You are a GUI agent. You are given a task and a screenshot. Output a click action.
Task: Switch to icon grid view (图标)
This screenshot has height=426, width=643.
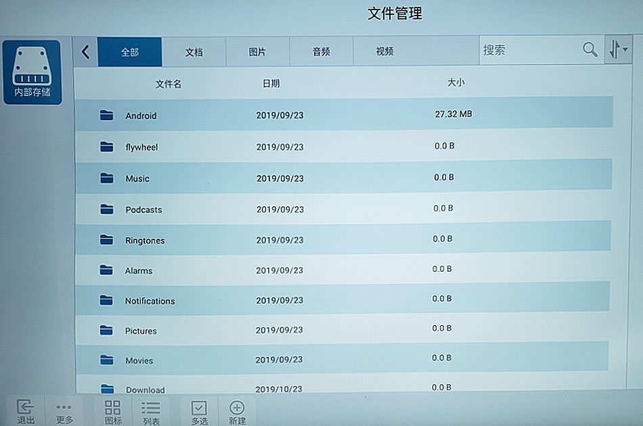(x=113, y=411)
